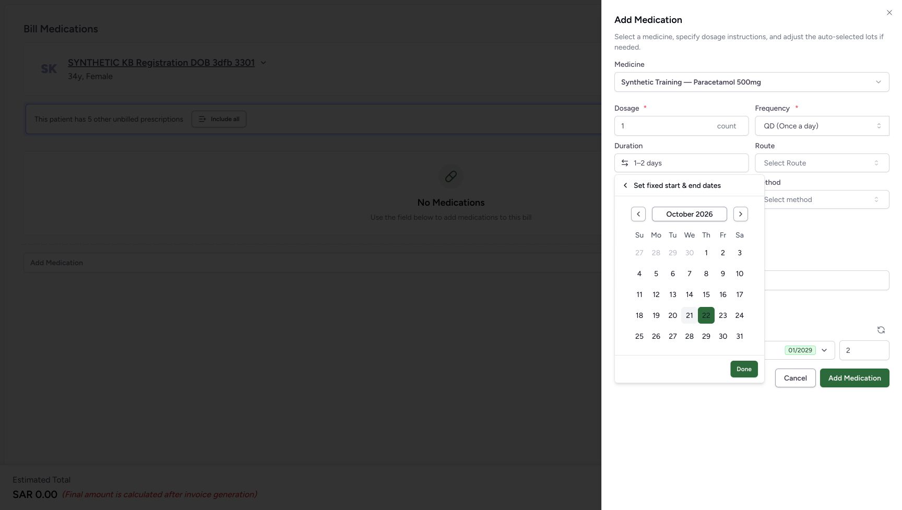
Task: Open the Select method dropdown
Action: pyautogui.click(x=826, y=199)
